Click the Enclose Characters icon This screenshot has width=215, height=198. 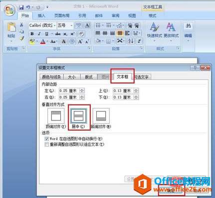[x=72, y=41]
